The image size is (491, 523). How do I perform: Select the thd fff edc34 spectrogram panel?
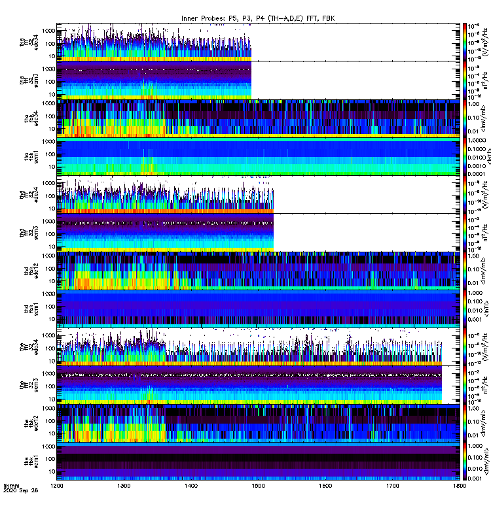tap(258, 194)
